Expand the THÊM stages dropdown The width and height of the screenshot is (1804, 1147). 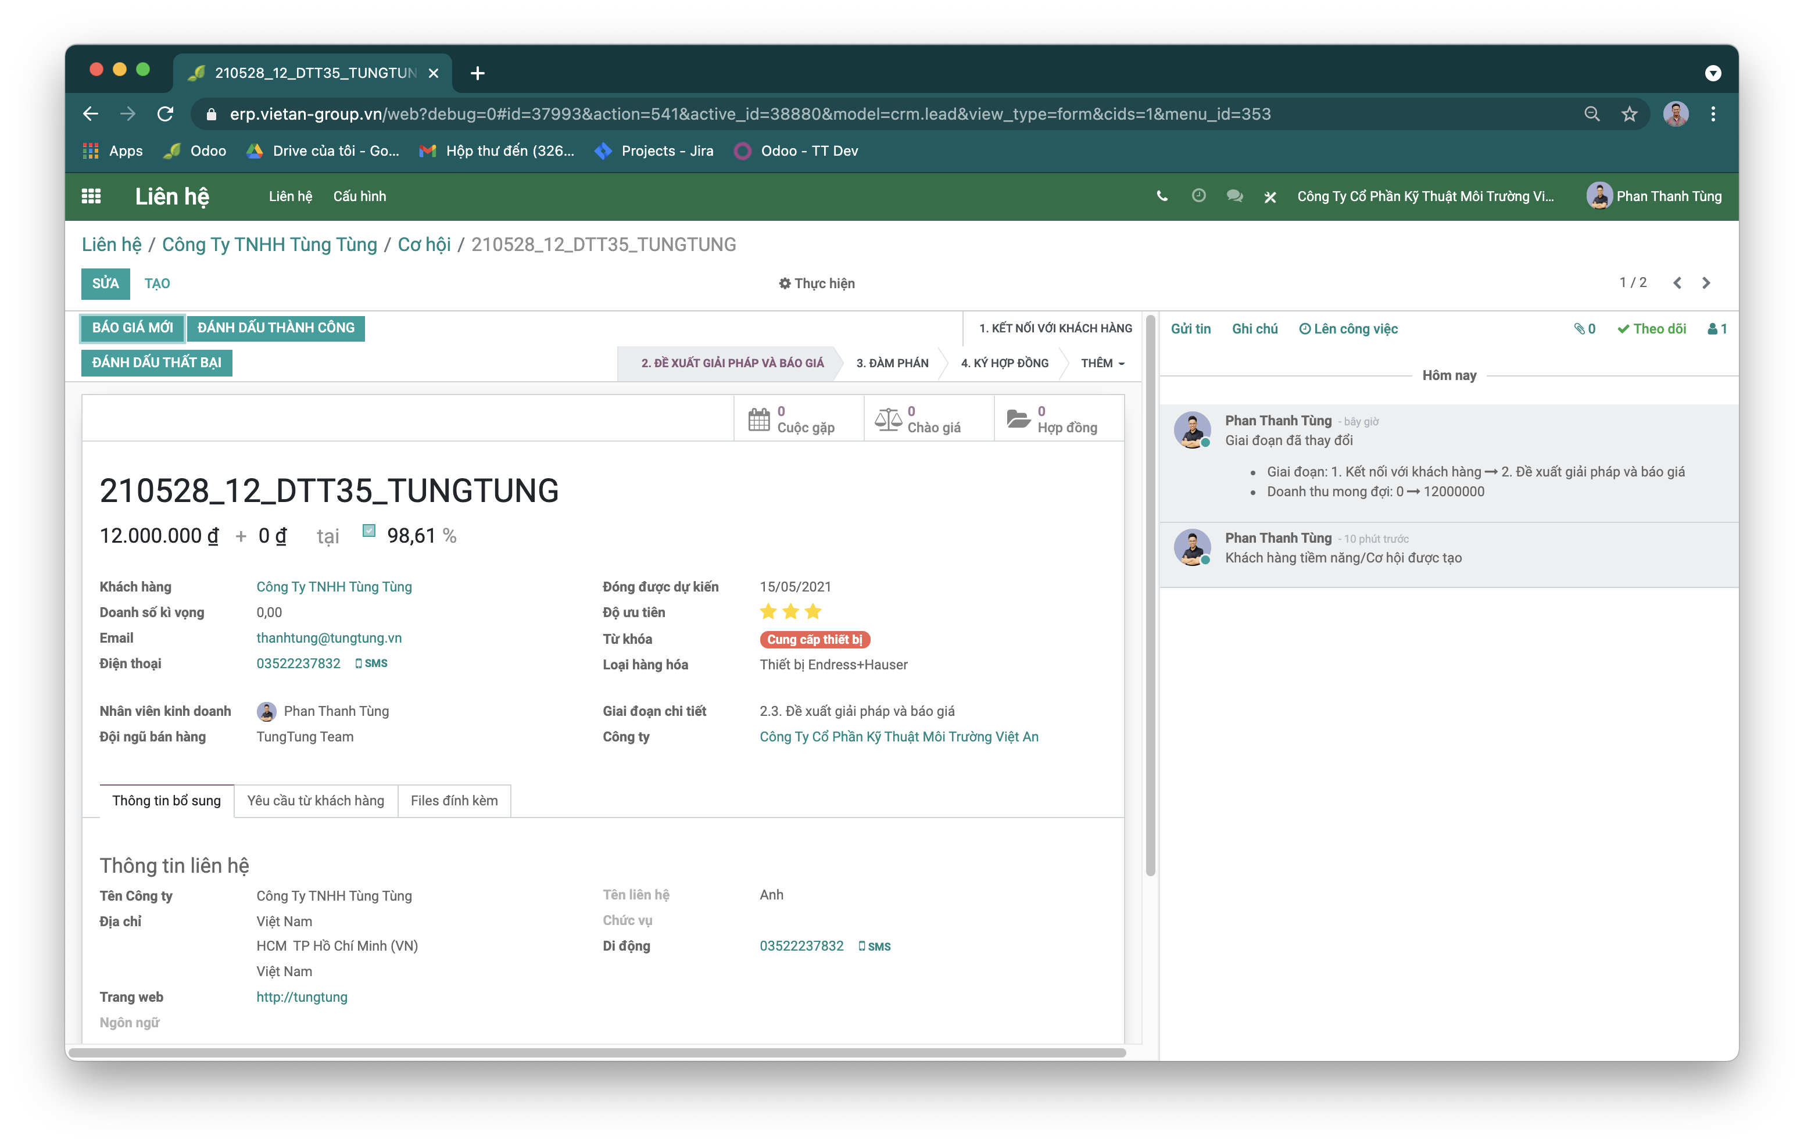point(1102,363)
